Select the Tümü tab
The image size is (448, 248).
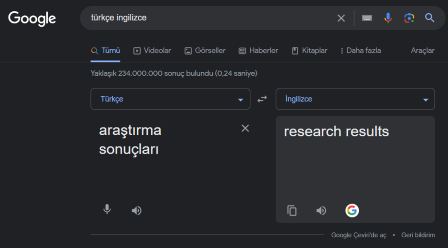[x=105, y=51]
